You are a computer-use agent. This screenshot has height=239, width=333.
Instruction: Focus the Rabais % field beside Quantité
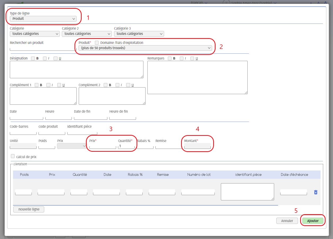point(145,146)
